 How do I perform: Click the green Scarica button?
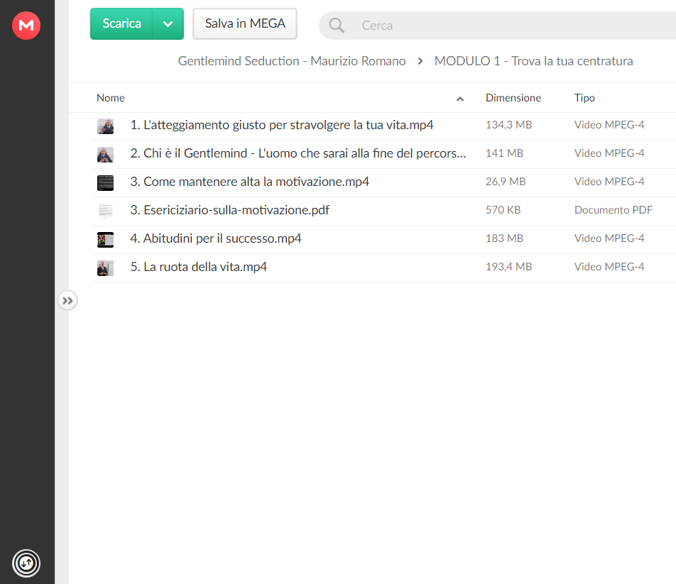(121, 24)
